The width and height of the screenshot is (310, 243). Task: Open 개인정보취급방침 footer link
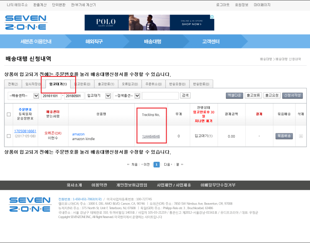[x=132, y=185]
